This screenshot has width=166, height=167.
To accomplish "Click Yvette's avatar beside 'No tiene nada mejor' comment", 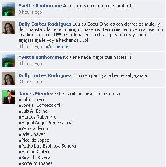I will point(9,61).
